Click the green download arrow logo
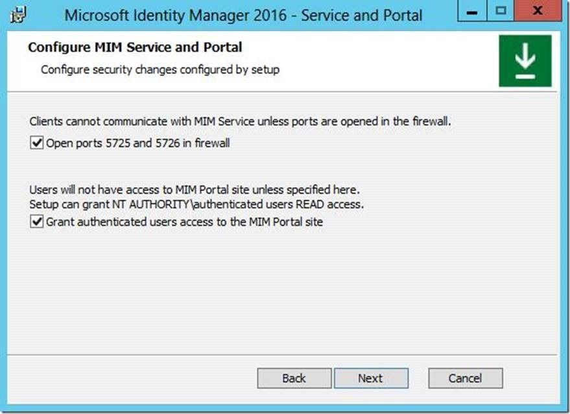Screen dimensions: 570x414 (x=525, y=61)
